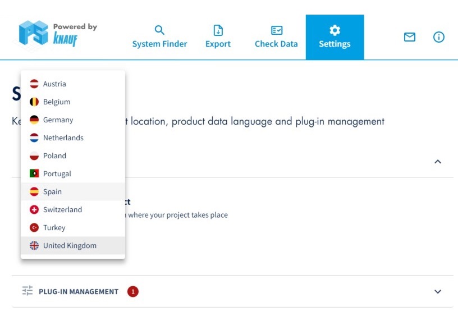
Task: Expand the Plug-in Management section
Action: click(x=438, y=292)
